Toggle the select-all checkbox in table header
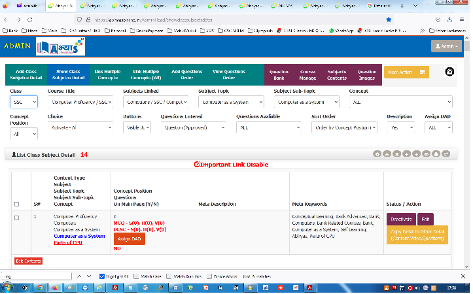473x294 pixels. click(x=17, y=204)
